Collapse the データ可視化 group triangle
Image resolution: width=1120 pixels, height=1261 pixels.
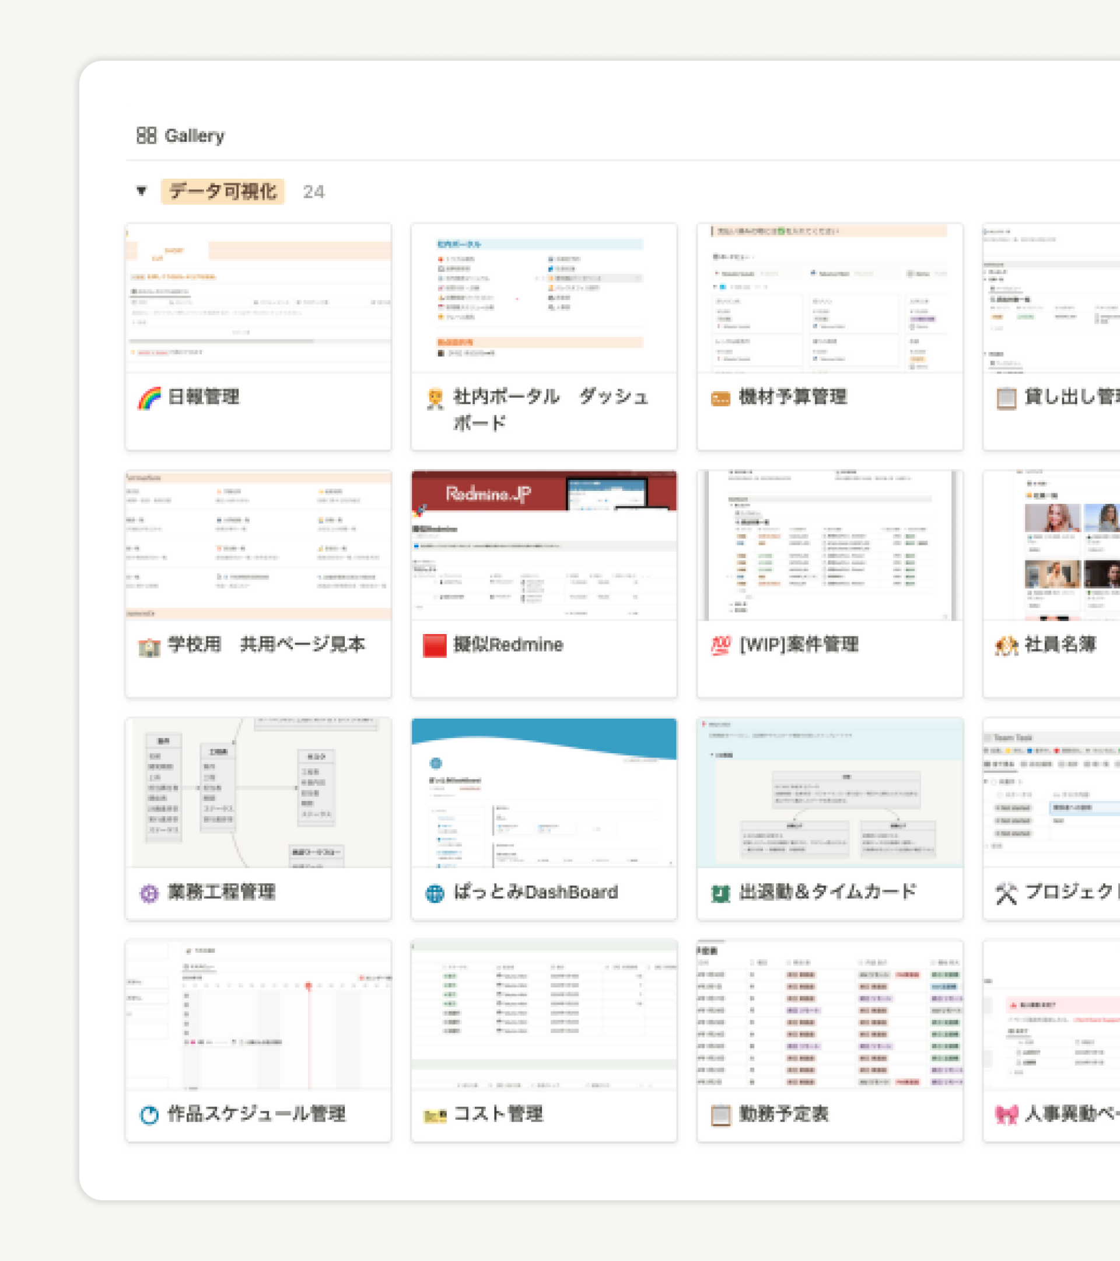[142, 191]
